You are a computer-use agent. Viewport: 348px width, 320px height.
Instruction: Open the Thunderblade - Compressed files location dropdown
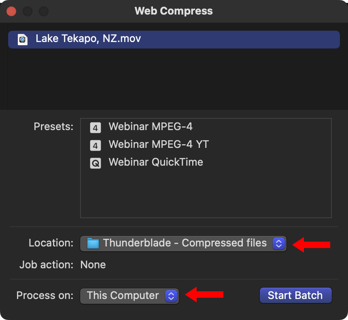pyautogui.click(x=183, y=243)
